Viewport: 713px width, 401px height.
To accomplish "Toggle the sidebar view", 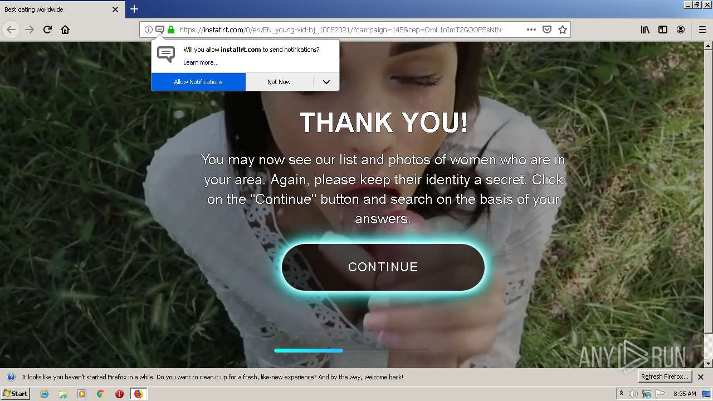I will pyautogui.click(x=663, y=30).
